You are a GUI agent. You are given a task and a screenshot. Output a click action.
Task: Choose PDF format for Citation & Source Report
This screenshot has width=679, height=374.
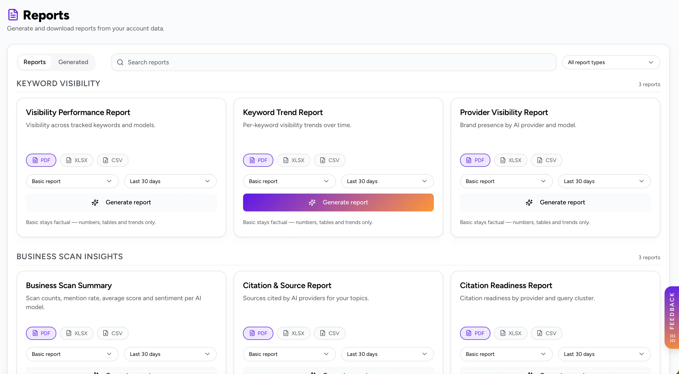click(x=258, y=333)
